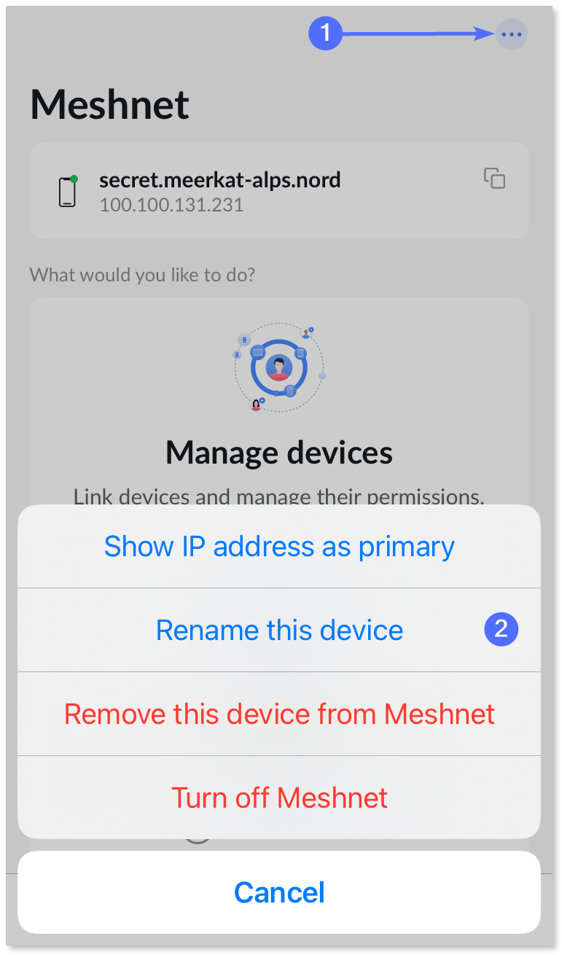Copy the Meshnet device name
Image resolution: width=562 pixels, height=955 pixels.
(x=495, y=179)
